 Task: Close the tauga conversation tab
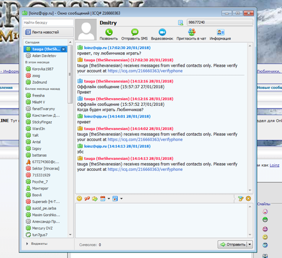[63, 49]
